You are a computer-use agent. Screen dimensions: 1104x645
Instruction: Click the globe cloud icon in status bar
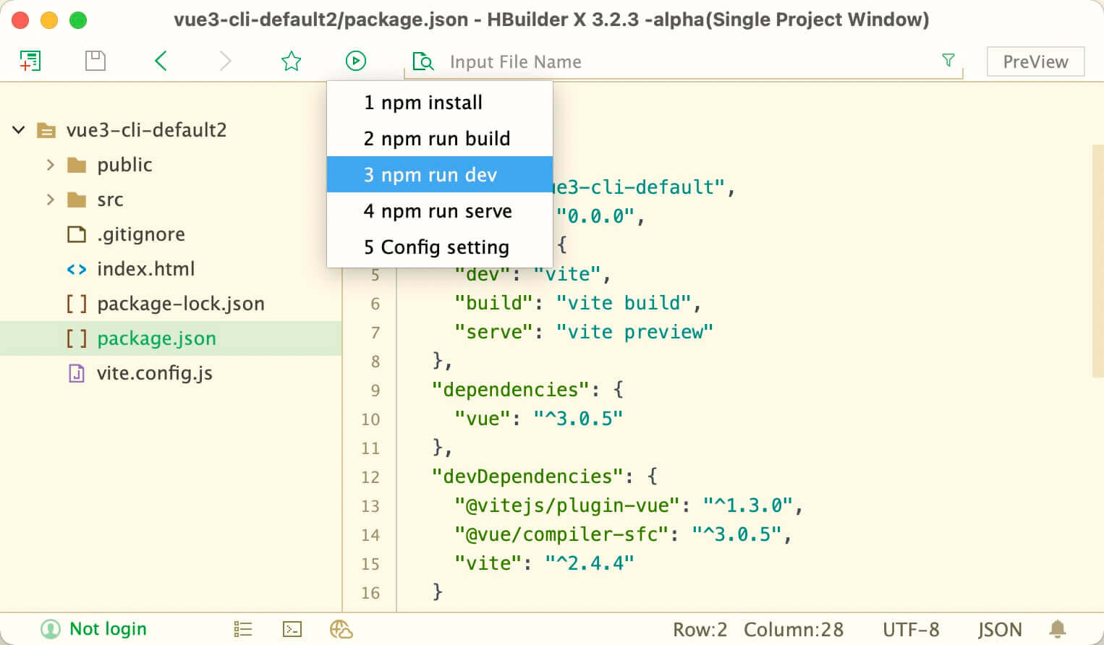(341, 630)
